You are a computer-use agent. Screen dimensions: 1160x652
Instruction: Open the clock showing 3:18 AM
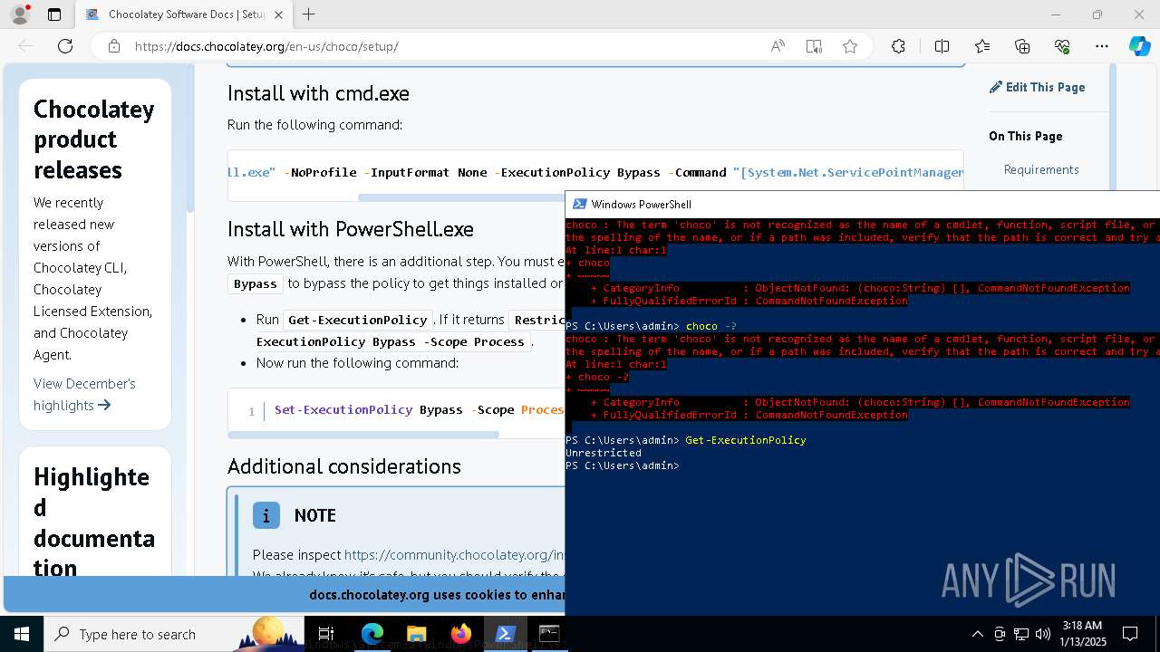[1081, 634]
